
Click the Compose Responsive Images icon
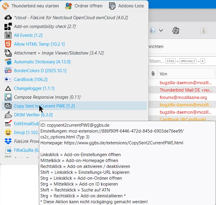(x=8, y=97)
